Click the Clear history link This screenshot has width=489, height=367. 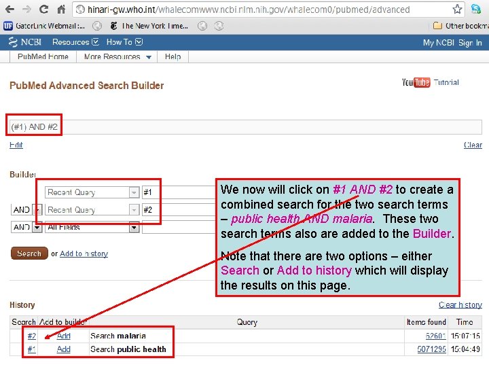point(460,305)
